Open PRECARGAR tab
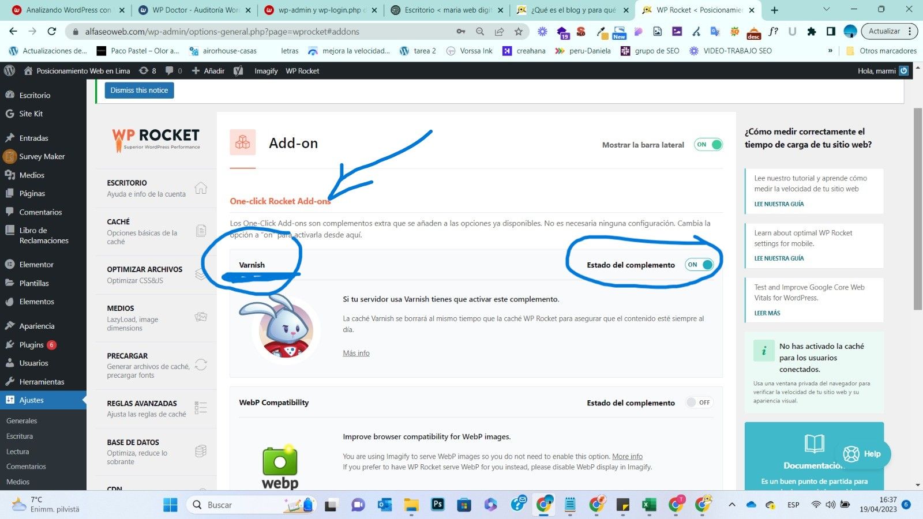Viewport: 923px width, 519px height. 156,365
